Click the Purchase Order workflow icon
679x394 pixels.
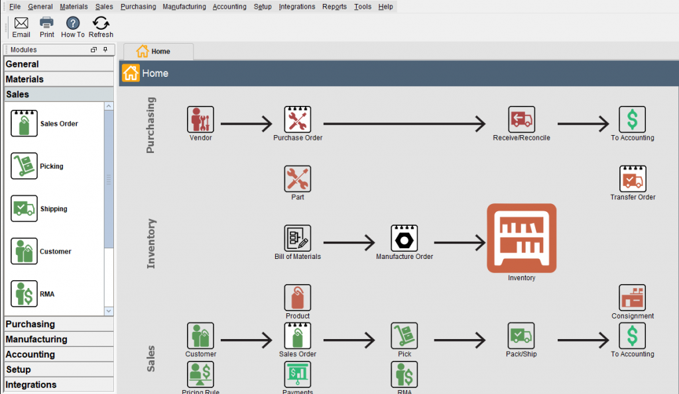click(298, 120)
